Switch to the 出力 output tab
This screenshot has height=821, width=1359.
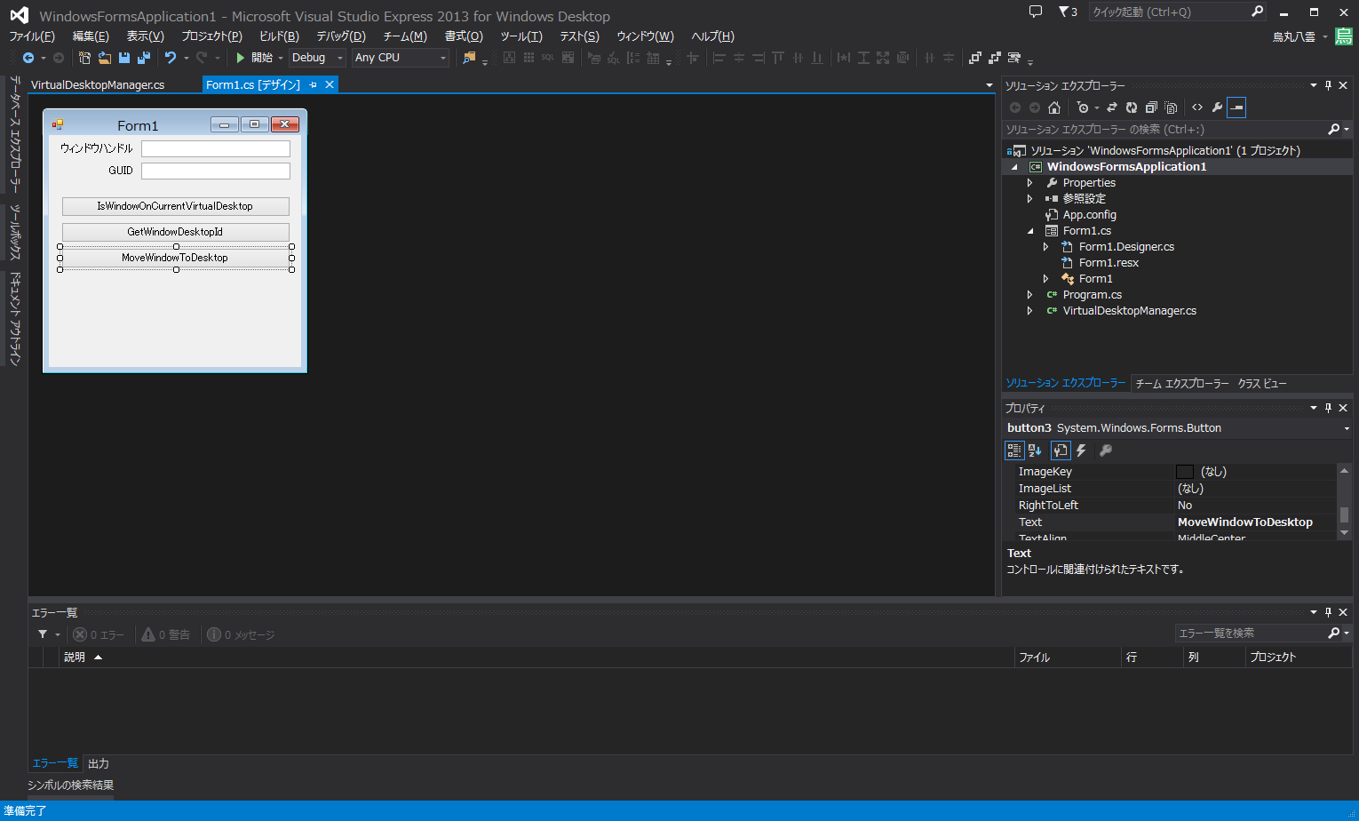pyautogui.click(x=99, y=764)
